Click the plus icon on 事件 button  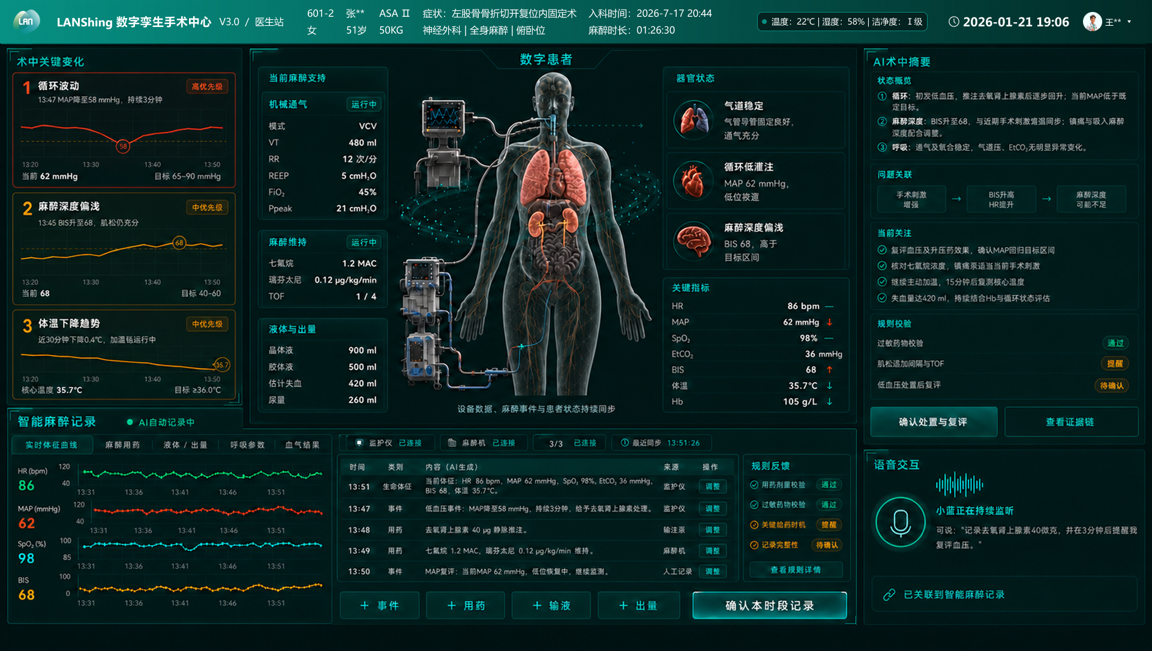click(x=364, y=606)
